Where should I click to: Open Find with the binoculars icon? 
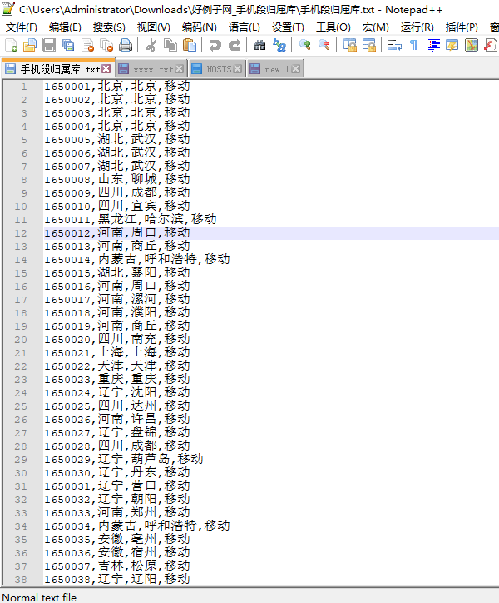click(259, 45)
